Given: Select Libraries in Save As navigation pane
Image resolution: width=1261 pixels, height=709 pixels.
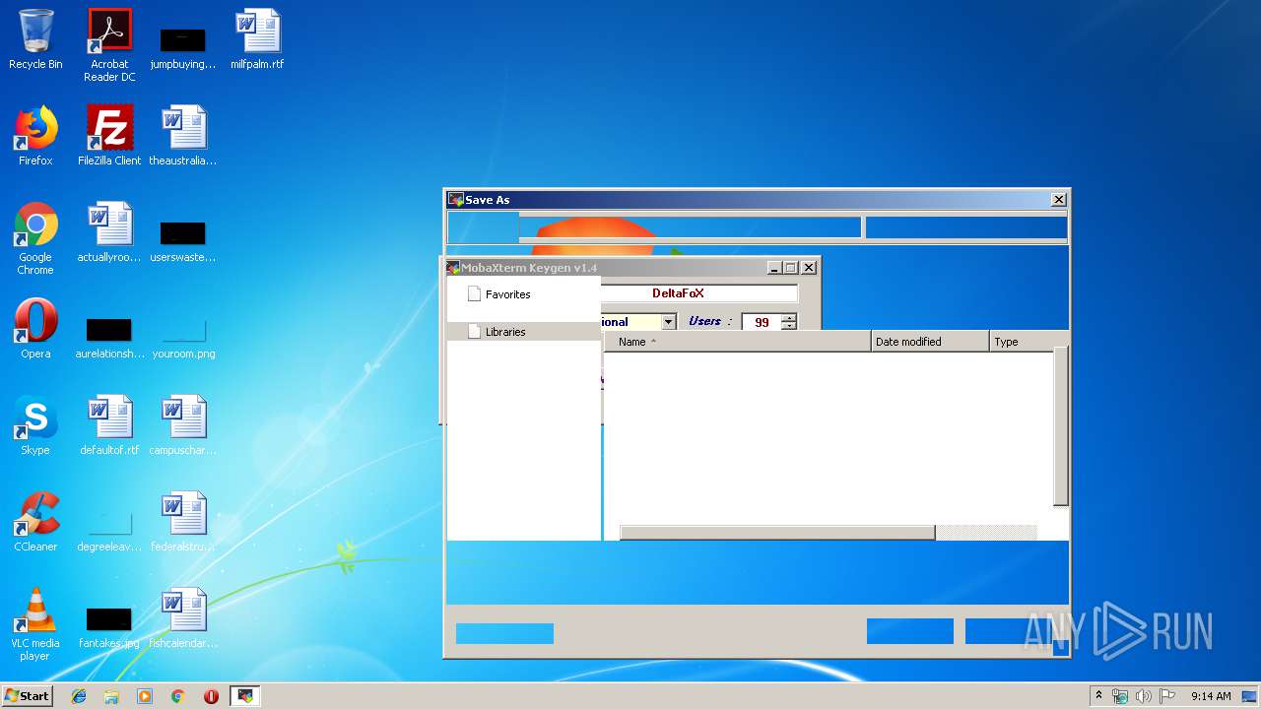Looking at the screenshot, I should click(x=504, y=332).
